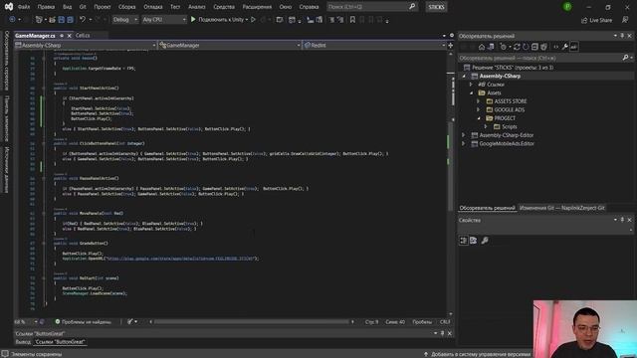Viewport: 637px width, 358px height.
Task: Click property pages wrench in Свойства panel
Action: pyautogui.click(x=485, y=241)
